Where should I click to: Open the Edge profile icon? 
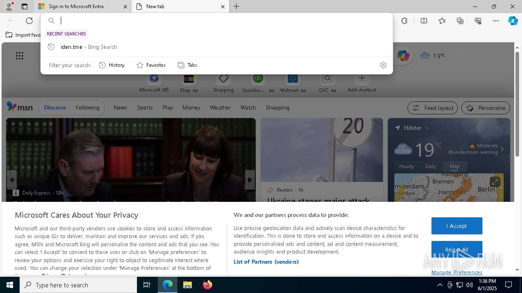pyautogui.click(x=9, y=7)
